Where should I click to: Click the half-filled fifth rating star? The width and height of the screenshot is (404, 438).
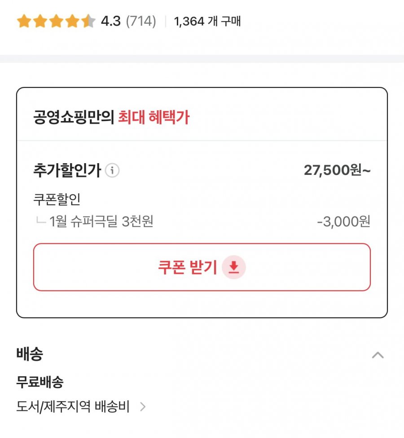pos(88,21)
